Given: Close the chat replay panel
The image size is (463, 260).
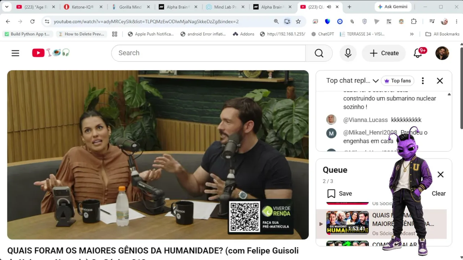Looking at the screenshot, I should tap(440, 81).
